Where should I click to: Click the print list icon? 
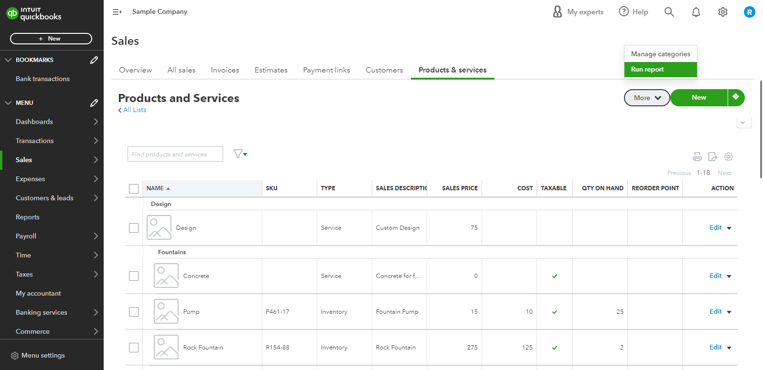[697, 157]
